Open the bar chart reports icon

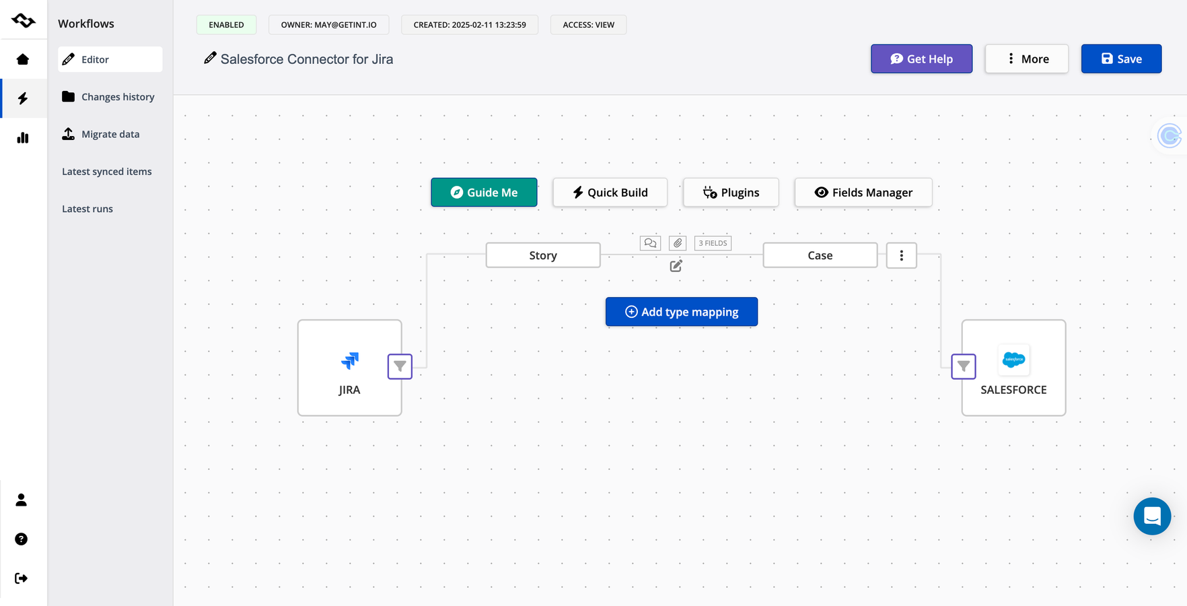coord(23,137)
